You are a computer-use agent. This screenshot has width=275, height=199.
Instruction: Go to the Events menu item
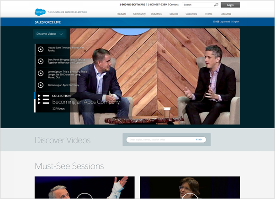pos(208,14)
